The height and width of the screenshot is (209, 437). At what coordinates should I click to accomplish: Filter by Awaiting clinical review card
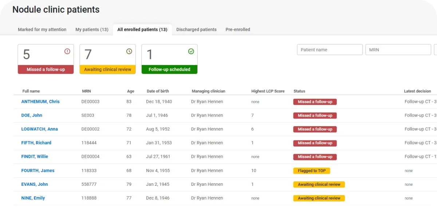(108, 59)
